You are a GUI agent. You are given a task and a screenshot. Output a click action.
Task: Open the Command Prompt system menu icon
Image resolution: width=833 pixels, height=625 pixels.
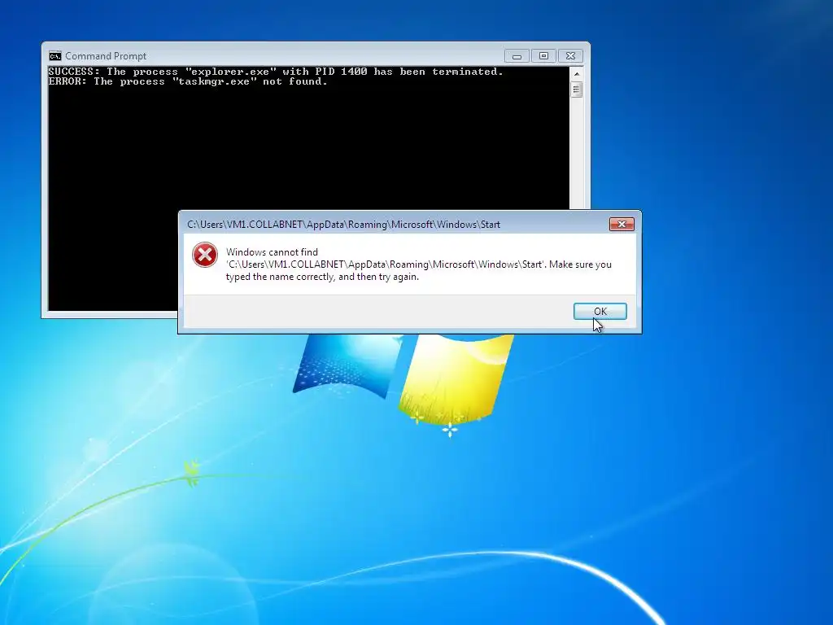click(55, 56)
